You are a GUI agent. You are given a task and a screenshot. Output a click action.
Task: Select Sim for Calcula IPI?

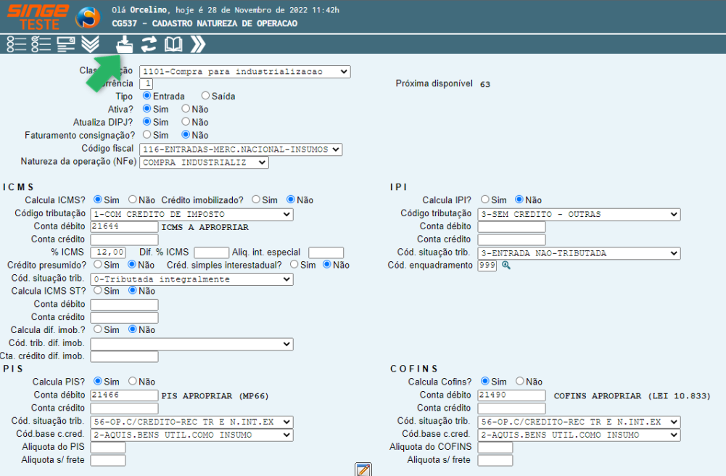click(484, 200)
